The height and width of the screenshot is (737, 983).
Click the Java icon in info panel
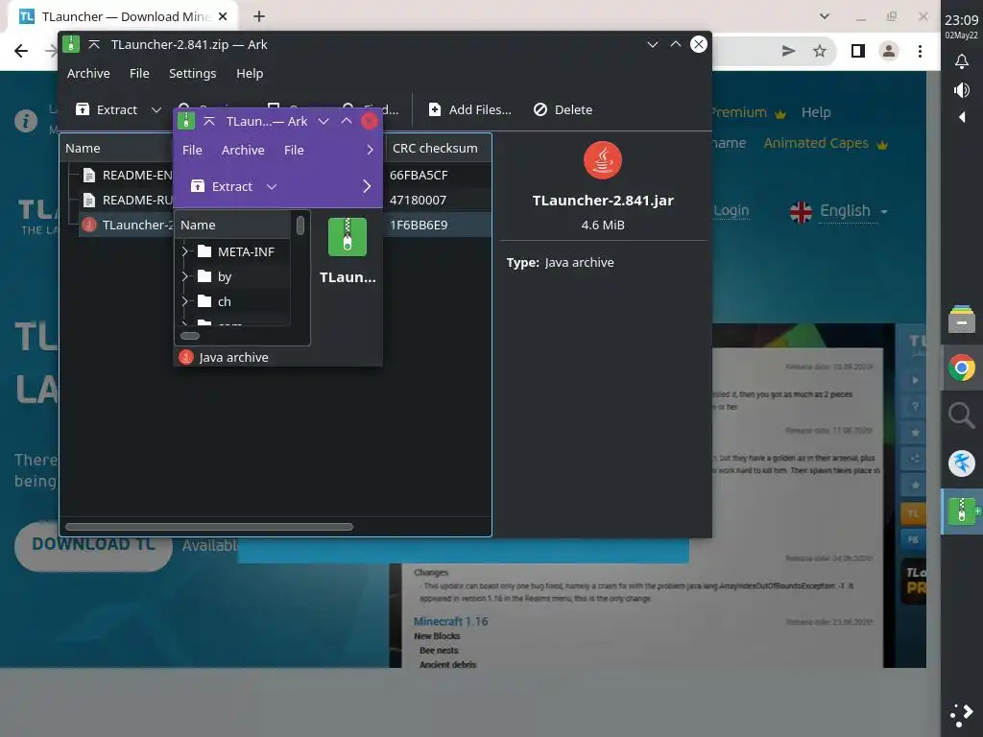coord(603,160)
